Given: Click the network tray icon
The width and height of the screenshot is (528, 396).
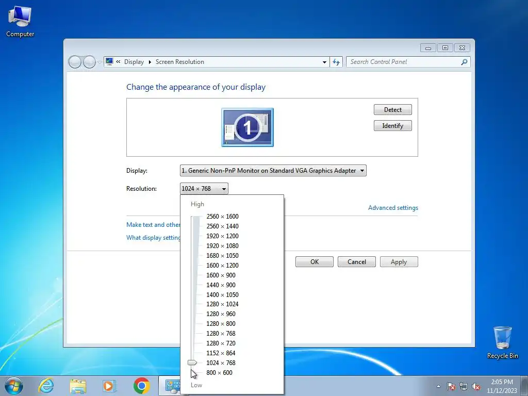Looking at the screenshot, I should [x=464, y=386].
